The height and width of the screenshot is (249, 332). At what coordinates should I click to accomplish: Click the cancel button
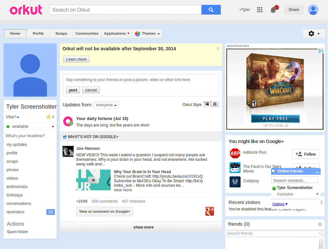(x=91, y=90)
